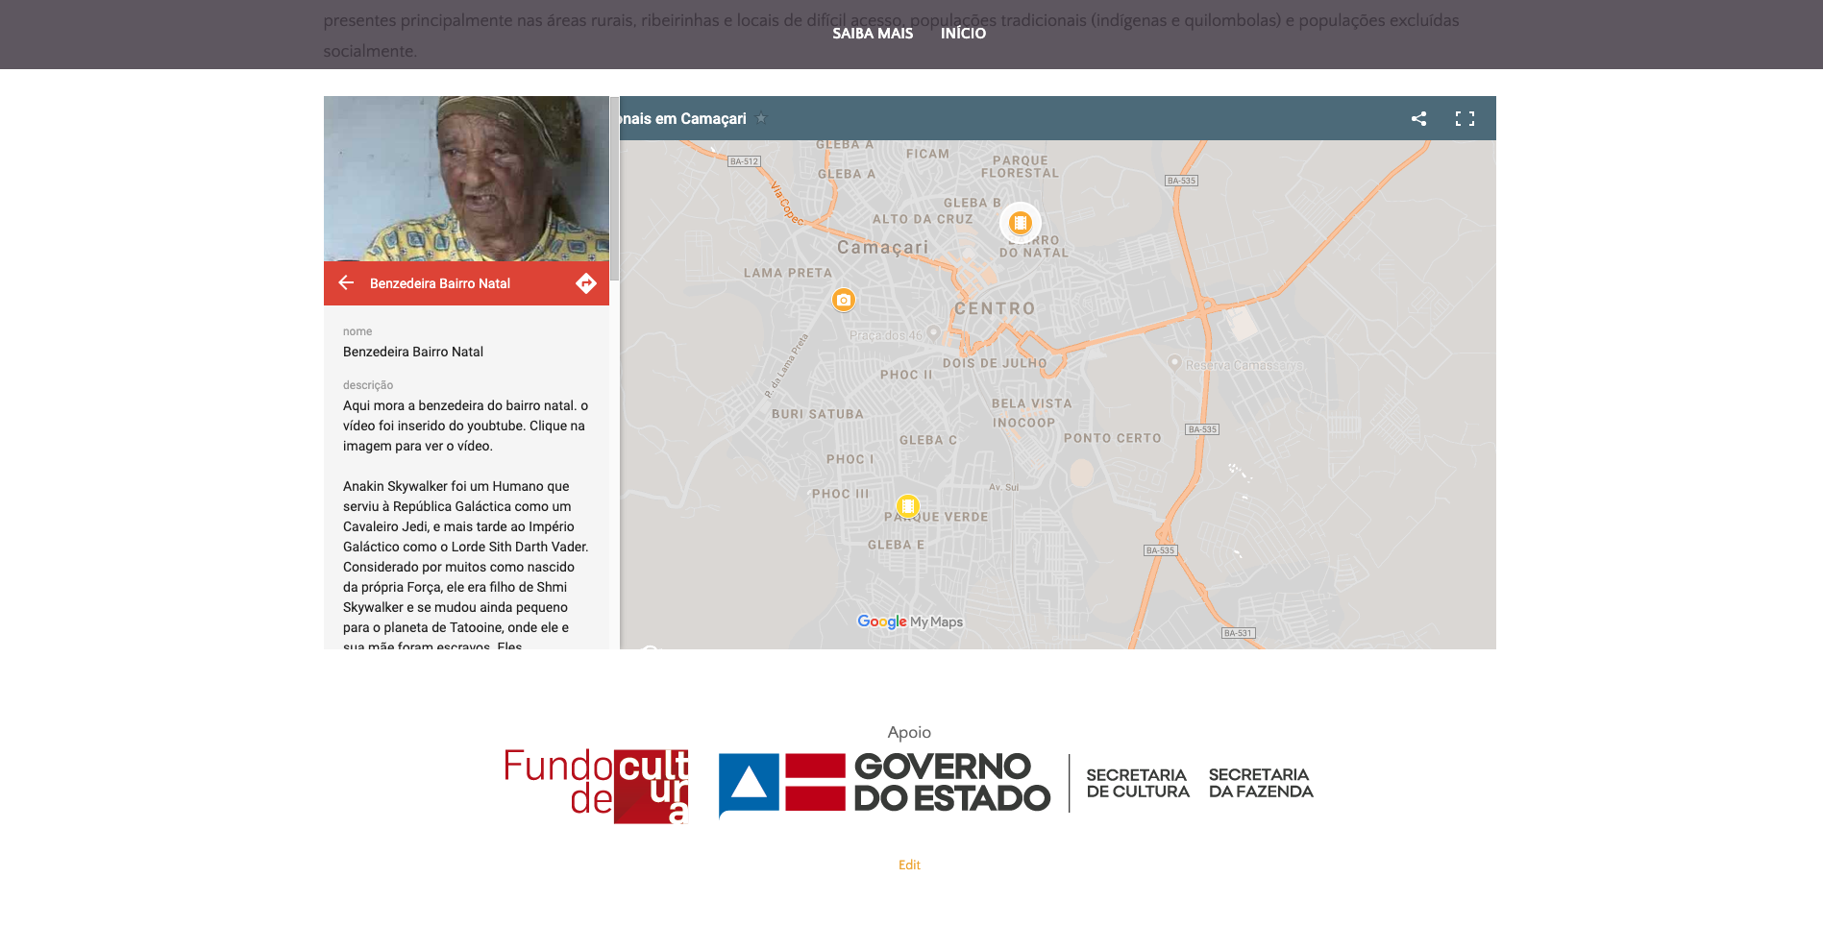The height and width of the screenshot is (926, 1823).
Task: Click the selected film marker at Bairro do Natal
Action: coord(1020,223)
